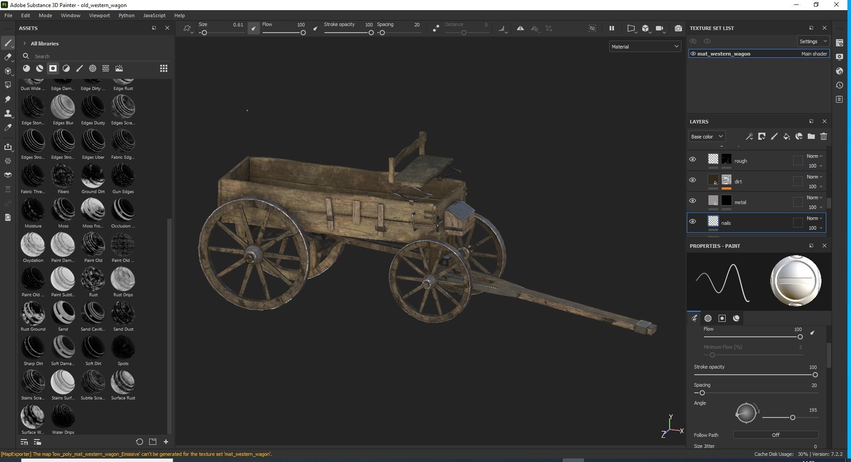The width and height of the screenshot is (851, 462).
Task: Add a paint layer in Layers
Action: click(774, 137)
